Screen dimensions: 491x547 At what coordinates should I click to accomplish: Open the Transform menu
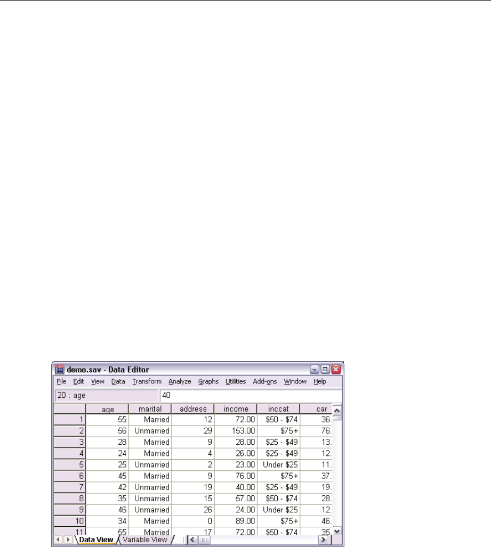pyautogui.click(x=147, y=381)
